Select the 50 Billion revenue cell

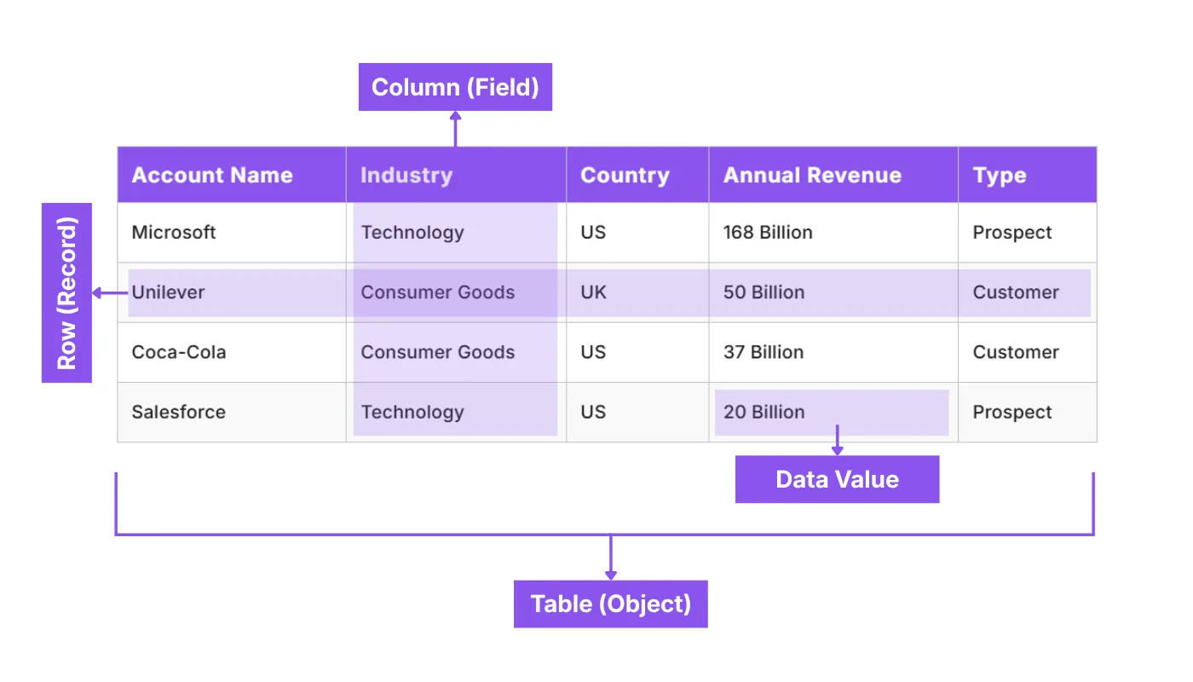coord(764,292)
